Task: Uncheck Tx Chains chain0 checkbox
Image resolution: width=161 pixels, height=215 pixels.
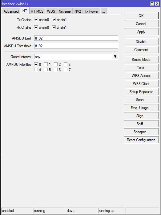Action: tap(36, 19)
